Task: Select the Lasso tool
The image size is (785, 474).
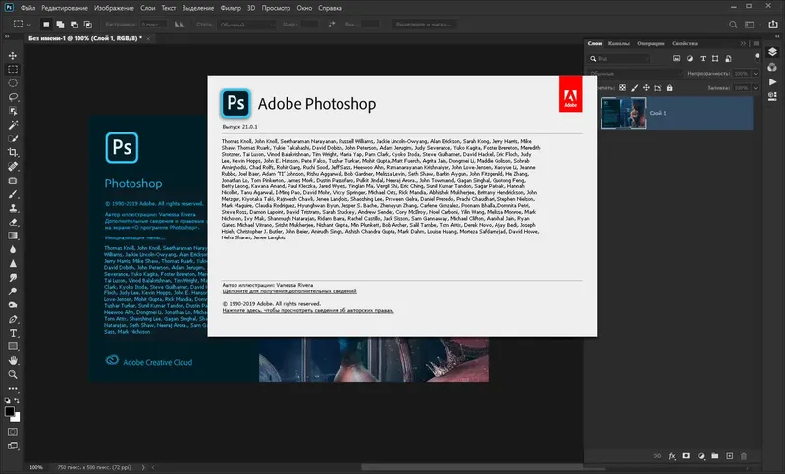Action: [x=13, y=97]
